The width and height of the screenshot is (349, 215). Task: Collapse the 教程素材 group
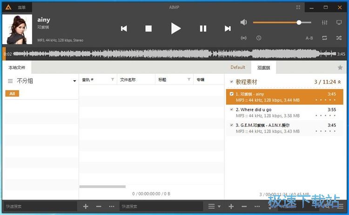[x=339, y=82]
